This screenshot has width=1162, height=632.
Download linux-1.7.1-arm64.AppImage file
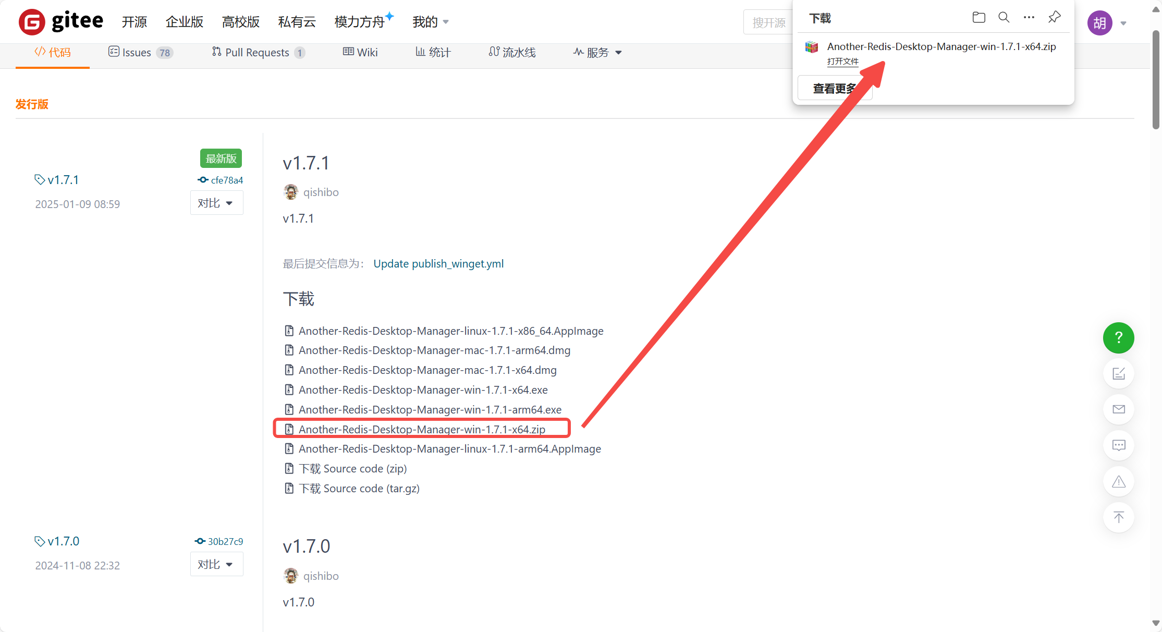450,448
